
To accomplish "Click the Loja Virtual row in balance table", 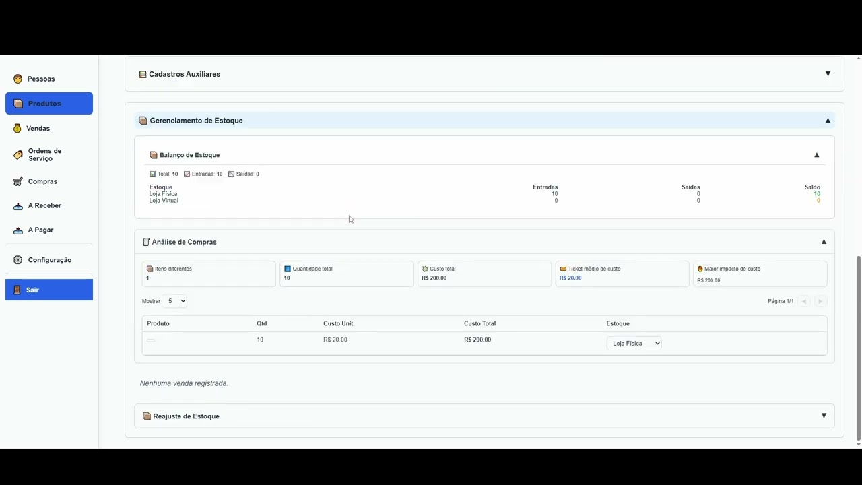I will [x=485, y=201].
